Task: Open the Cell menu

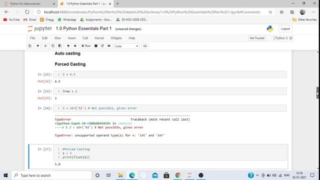Action: [85, 38]
